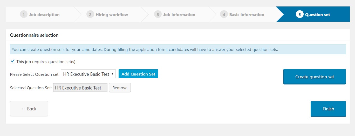Click the dropdown arrow beside HR Executive Basic Test
Viewport: 355px width, 136px height.
112,74
